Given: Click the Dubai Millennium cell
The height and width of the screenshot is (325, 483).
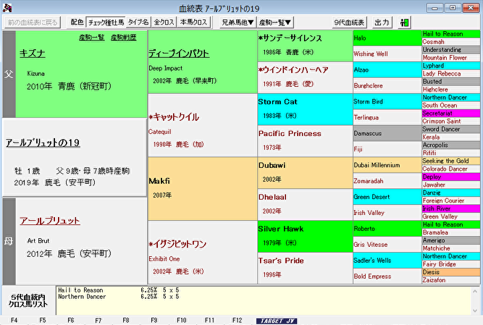Looking at the screenshot, I should tap(387, 165).
